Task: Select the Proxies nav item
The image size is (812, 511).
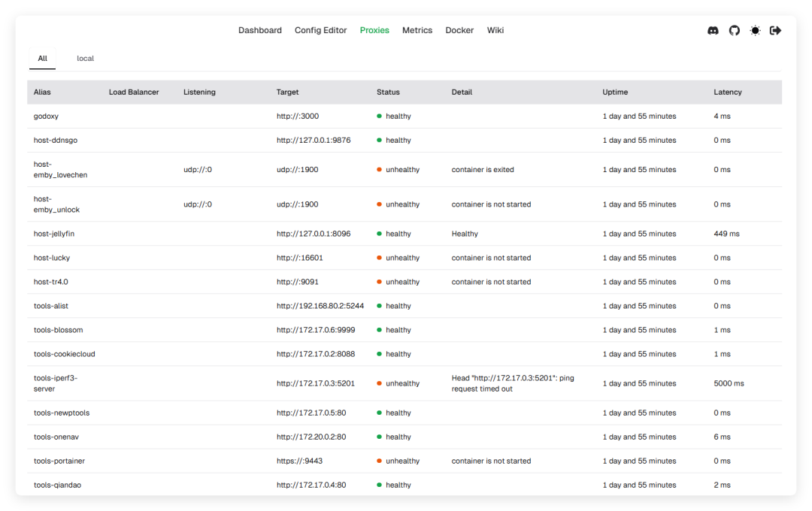Action: pos(374,31)
